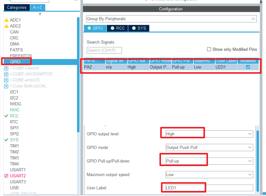The image size is (266, 196).
Task: Click the ADC1 warning triangle icon
Action: coord(7,20)
